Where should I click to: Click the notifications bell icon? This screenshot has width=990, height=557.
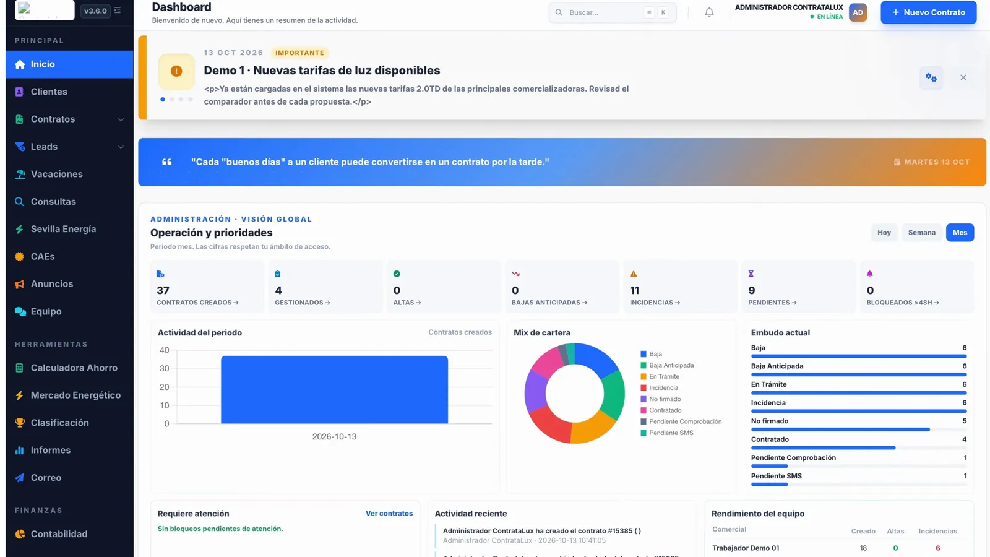[x=709, y=12]
